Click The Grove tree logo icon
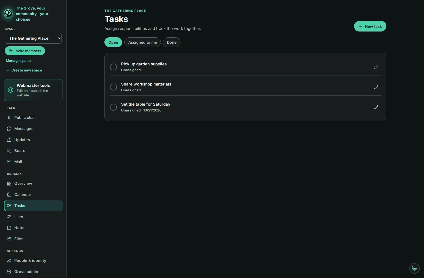424x278 pixels. click(x=8, y=14)
